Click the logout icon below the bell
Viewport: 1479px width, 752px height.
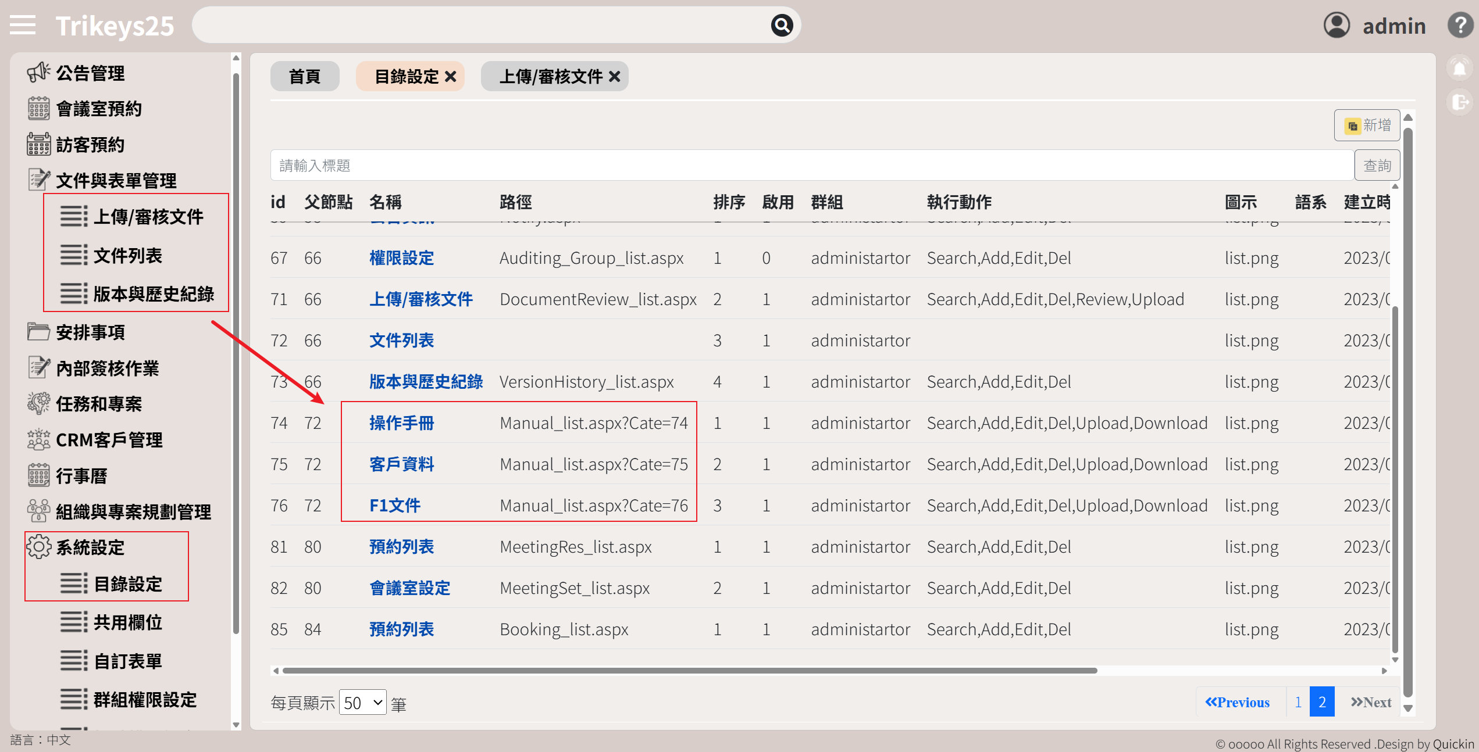(1460, 103)
